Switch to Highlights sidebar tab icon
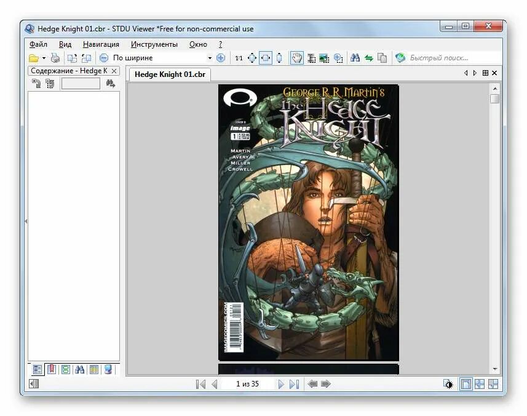The image size is (527, 416). click(93, 370)
